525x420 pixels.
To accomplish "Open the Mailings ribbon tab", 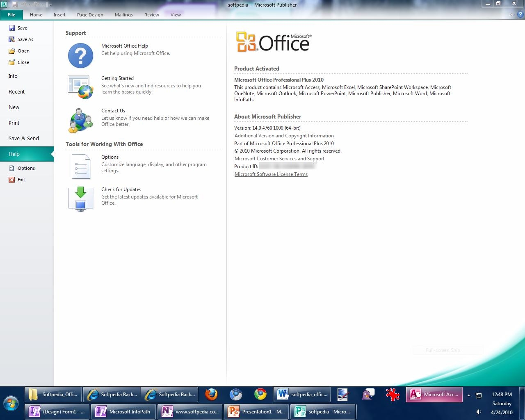I will click(x=123, y=15).
